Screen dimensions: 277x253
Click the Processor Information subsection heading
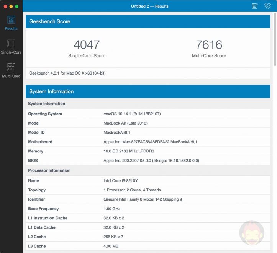[49, 170]
